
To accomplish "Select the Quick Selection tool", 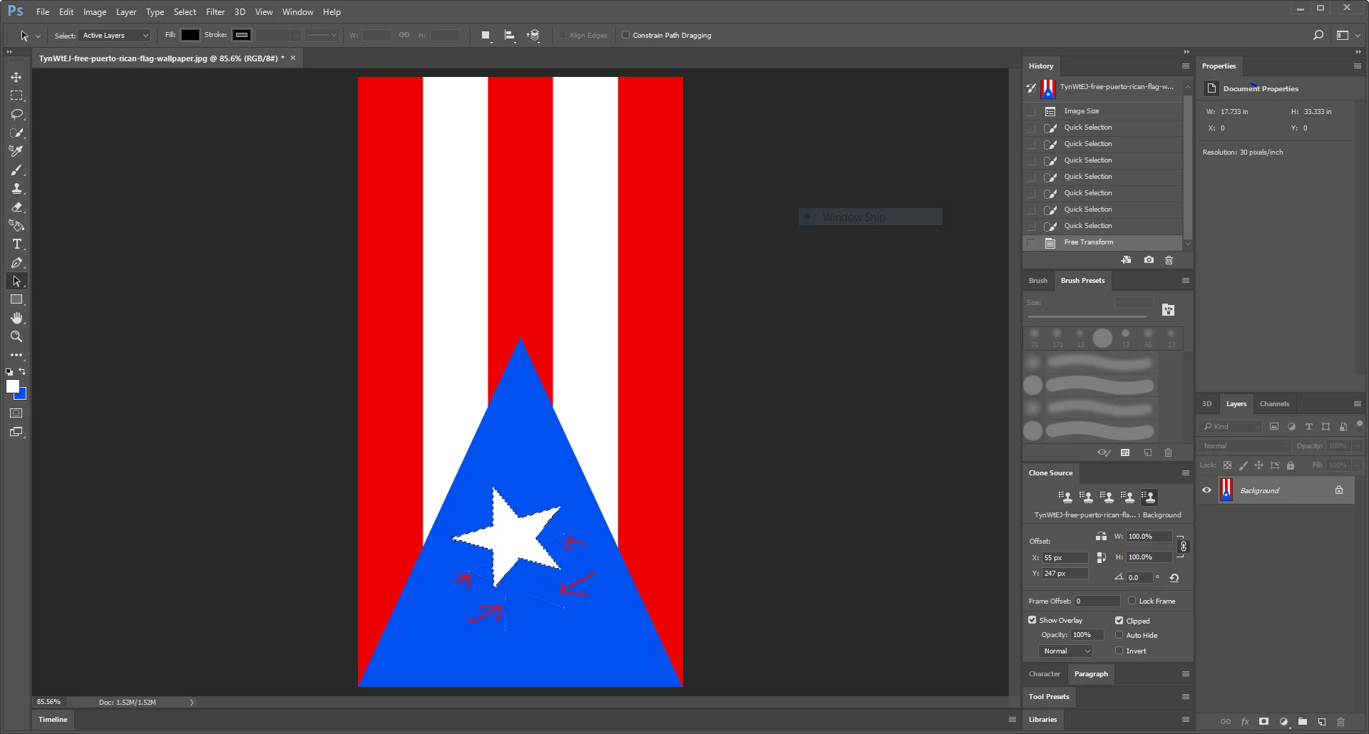I will (x=16, y=133).
